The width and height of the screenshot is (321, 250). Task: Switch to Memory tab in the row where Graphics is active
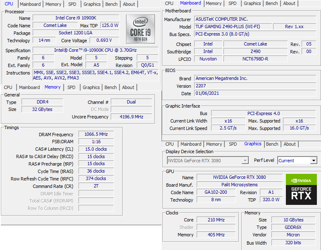point(214,144)
